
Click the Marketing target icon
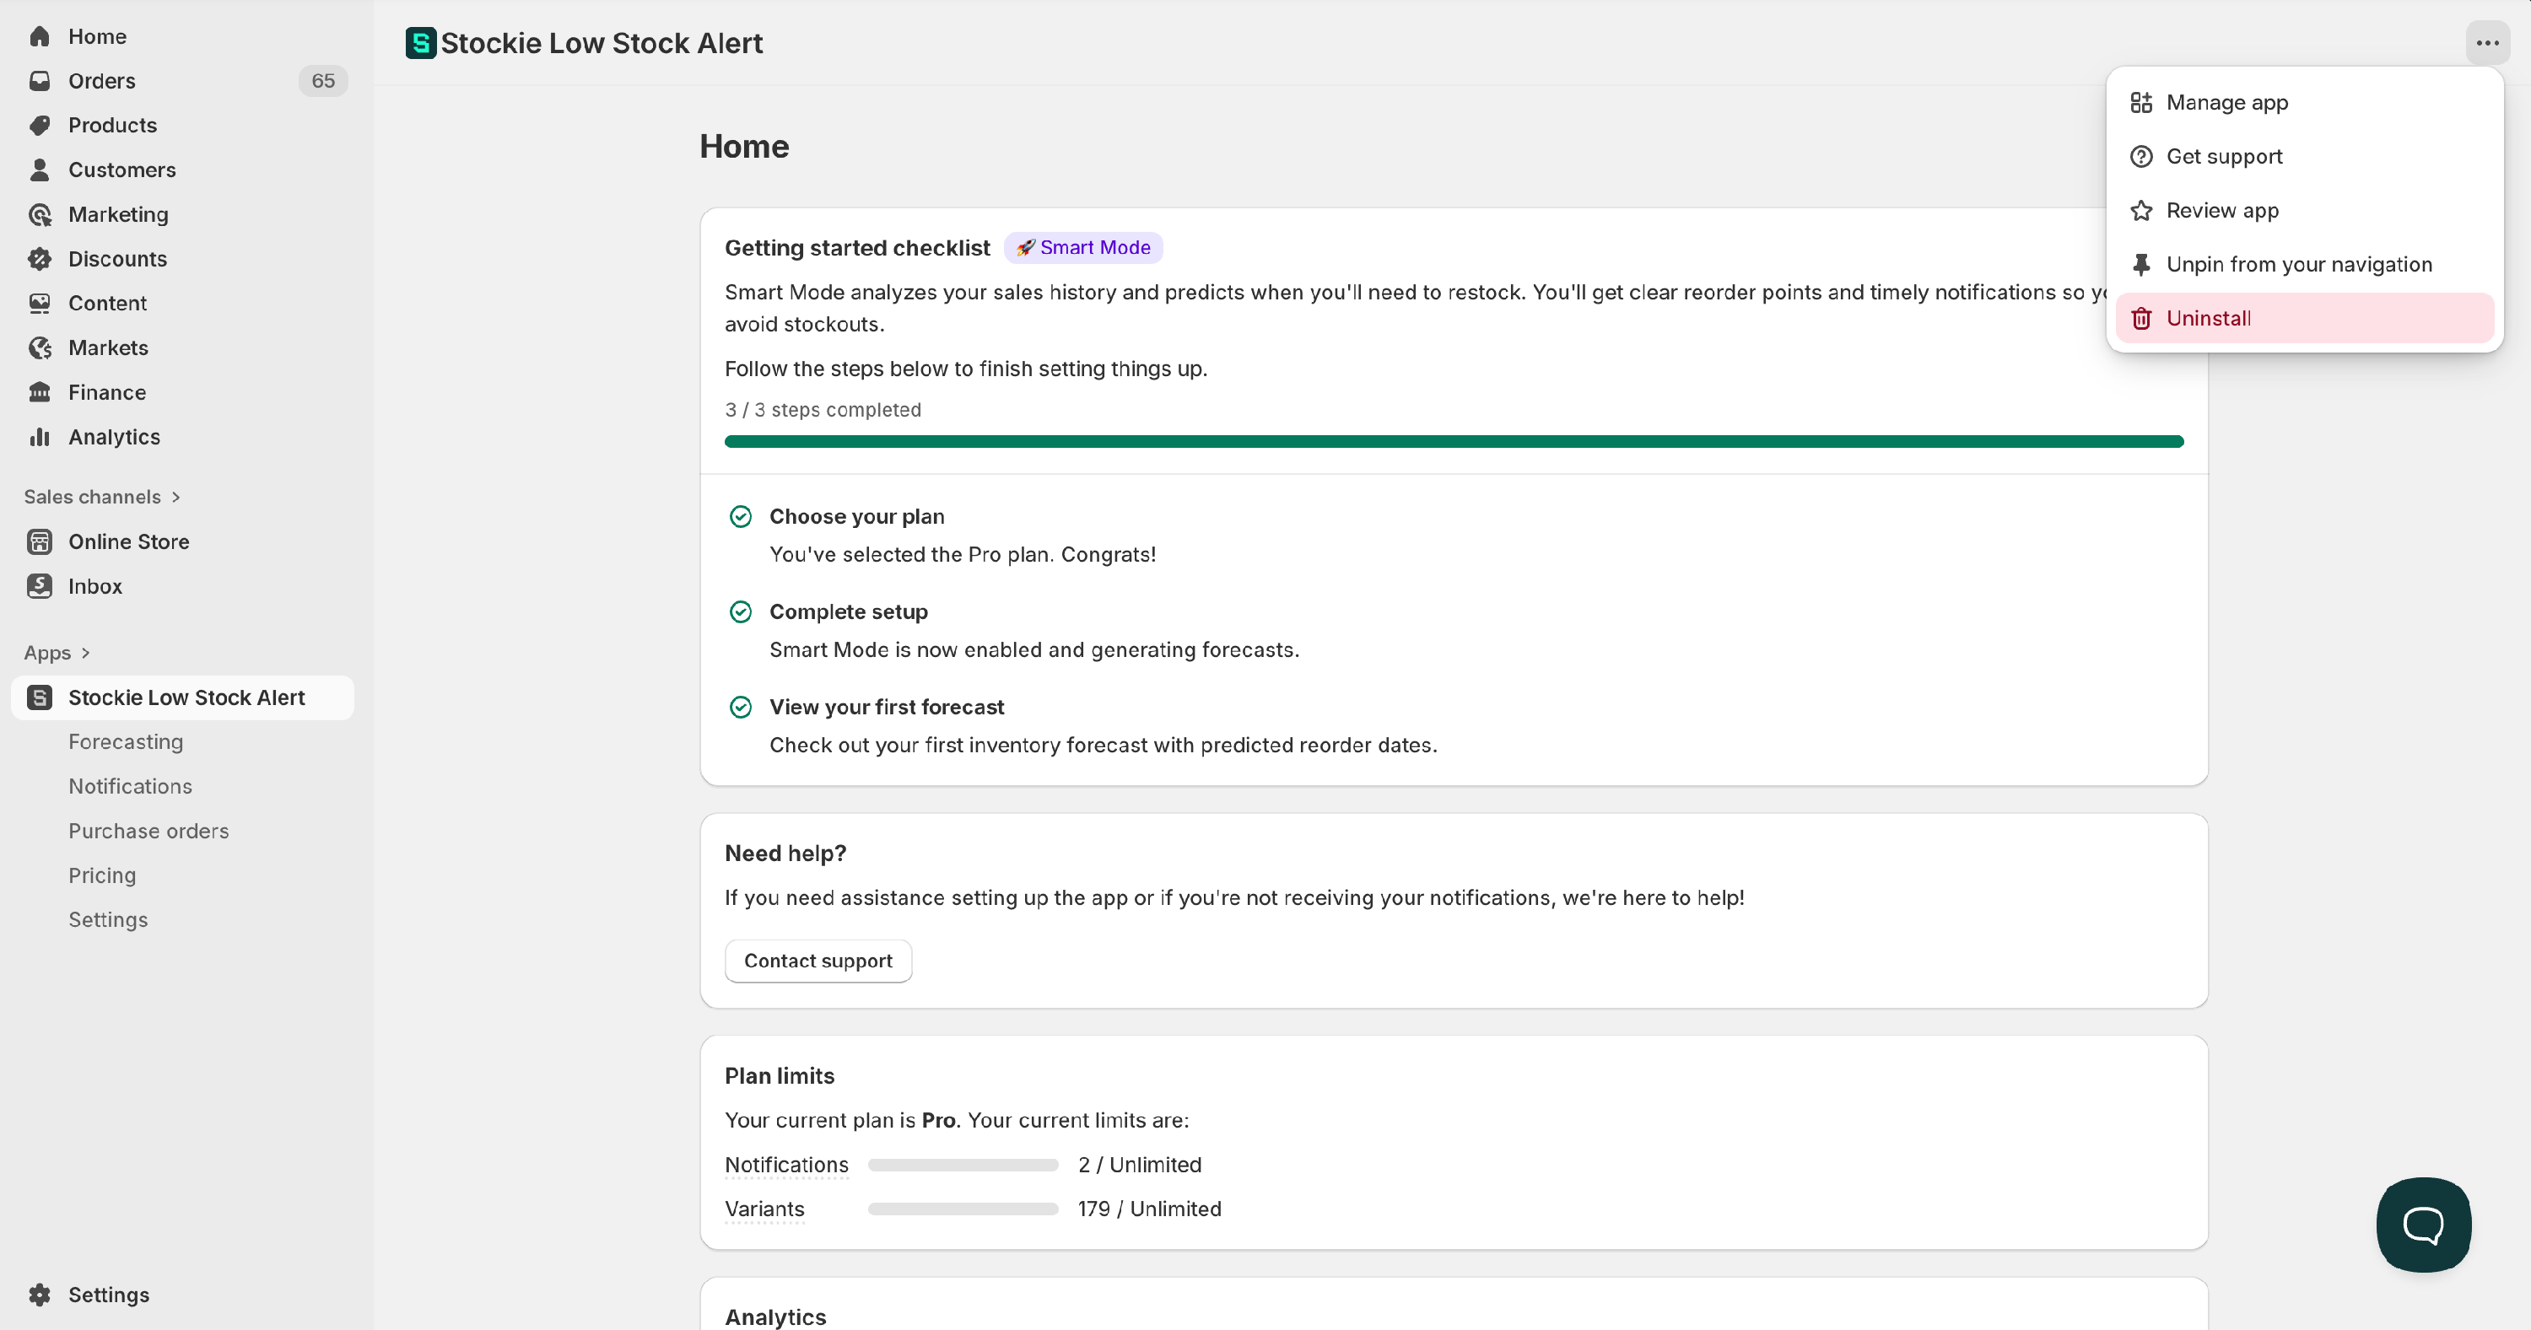[x=40, y=214]
